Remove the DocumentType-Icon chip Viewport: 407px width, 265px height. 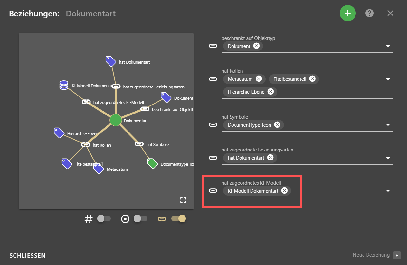pos(277,125)
